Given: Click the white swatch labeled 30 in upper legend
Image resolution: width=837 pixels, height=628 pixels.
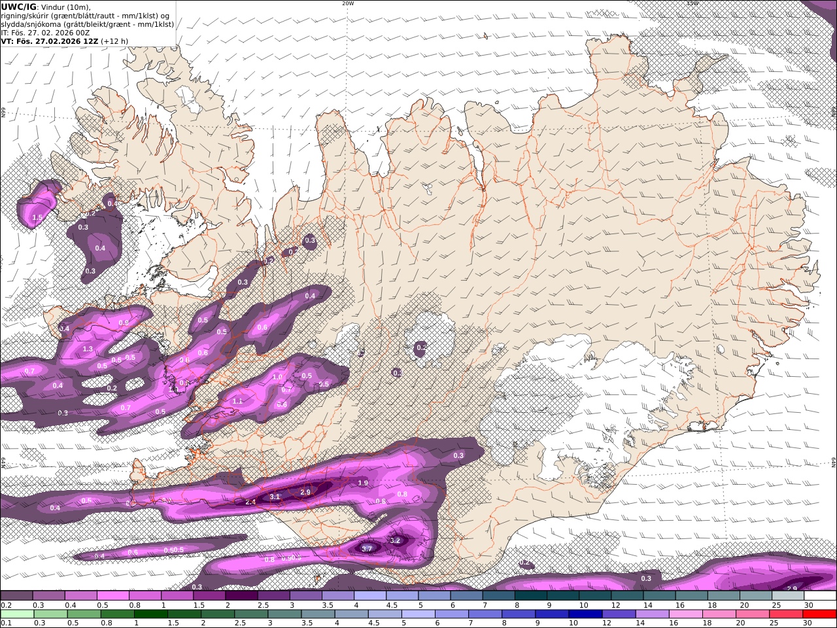Looking at the screenshot, I should (x=820, y=596).
